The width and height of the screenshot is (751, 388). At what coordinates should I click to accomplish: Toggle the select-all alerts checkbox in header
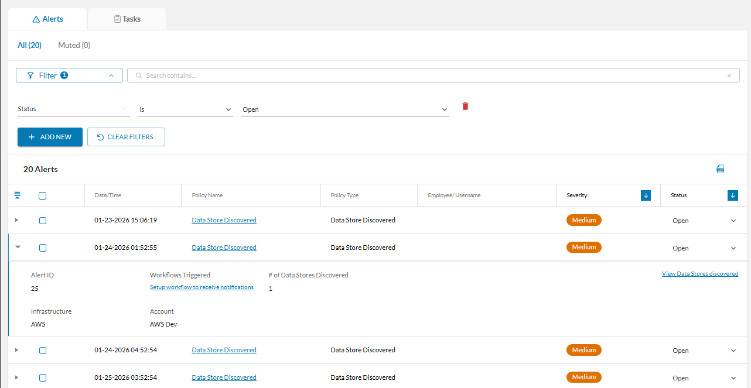[x=43, y=195]
